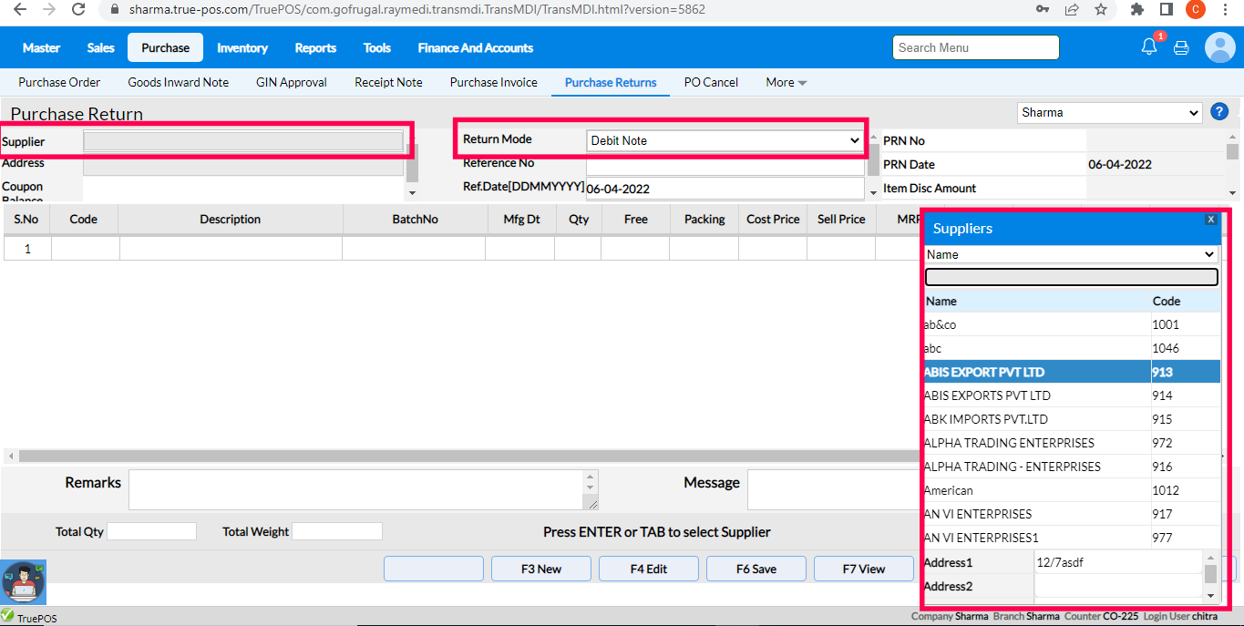Toggle browser side panel icon
Screen dimensions: 1244x626
click(x=1166, y=9)
